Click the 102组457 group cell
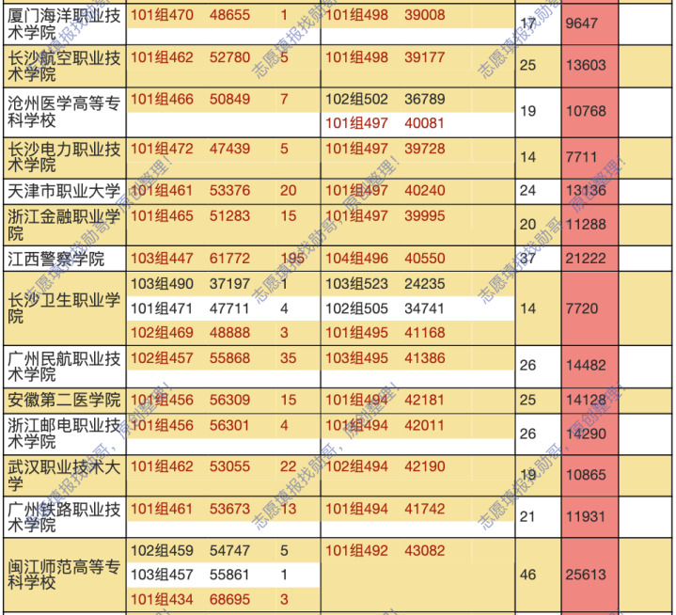Viewport: 676px width, 615px height. pos(162,358)
